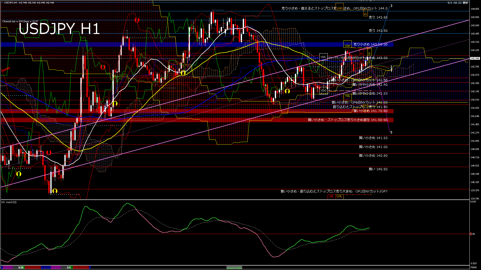Click the 5/1 06:22 更新 timestamp
Image resolution: width=481 pixels, height=270 pixels.
pyautogui.click(x=458, y=3)
